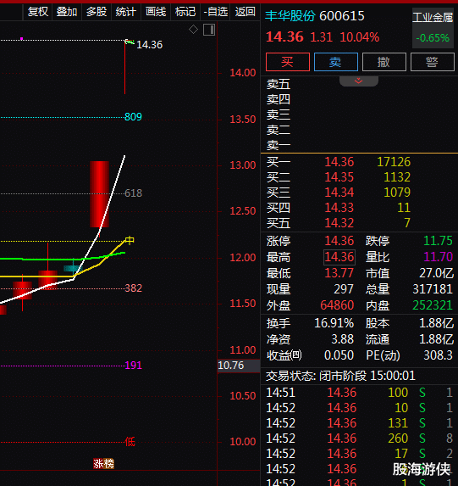The image size is (458, 486).
Task: Click the red 低 low line marker
Action: pos(130,442)
